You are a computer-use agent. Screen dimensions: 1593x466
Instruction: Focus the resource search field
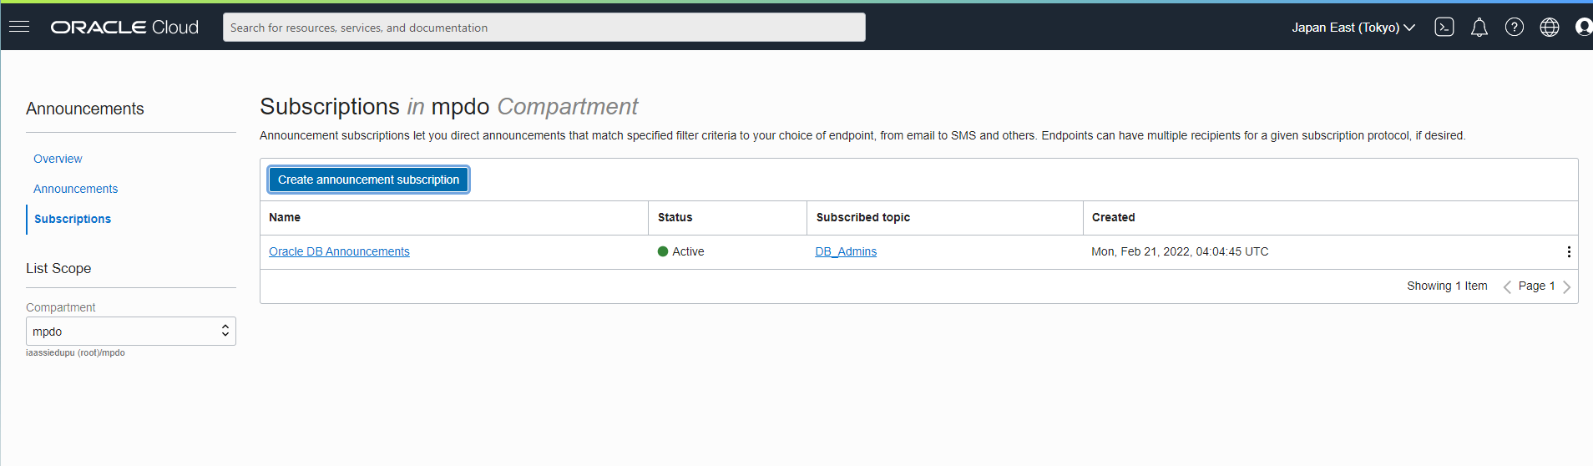click(544, 28)
